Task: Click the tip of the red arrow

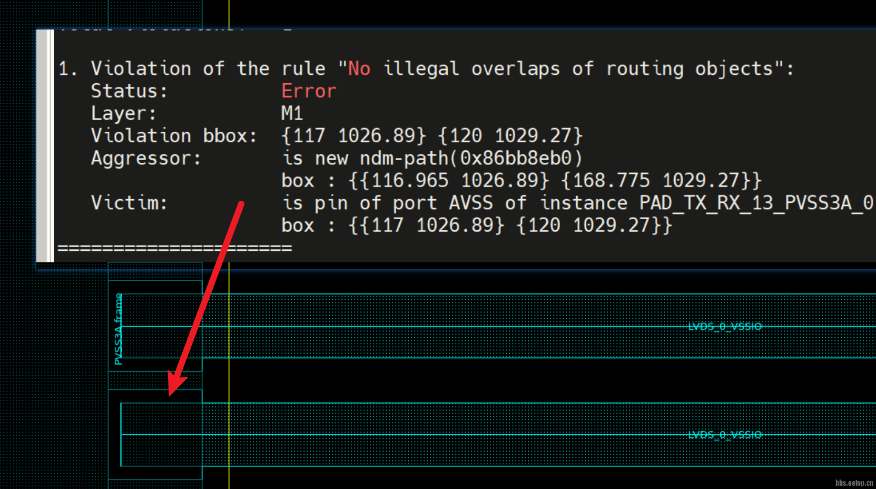Action: pos(171,393)
